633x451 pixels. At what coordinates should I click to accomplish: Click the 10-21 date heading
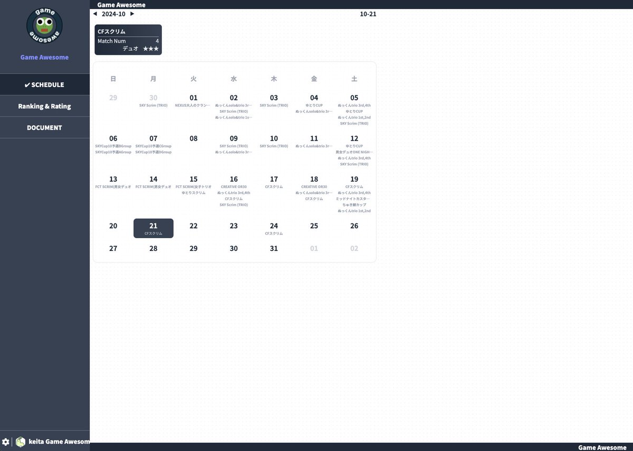click(x=368, y=14)
